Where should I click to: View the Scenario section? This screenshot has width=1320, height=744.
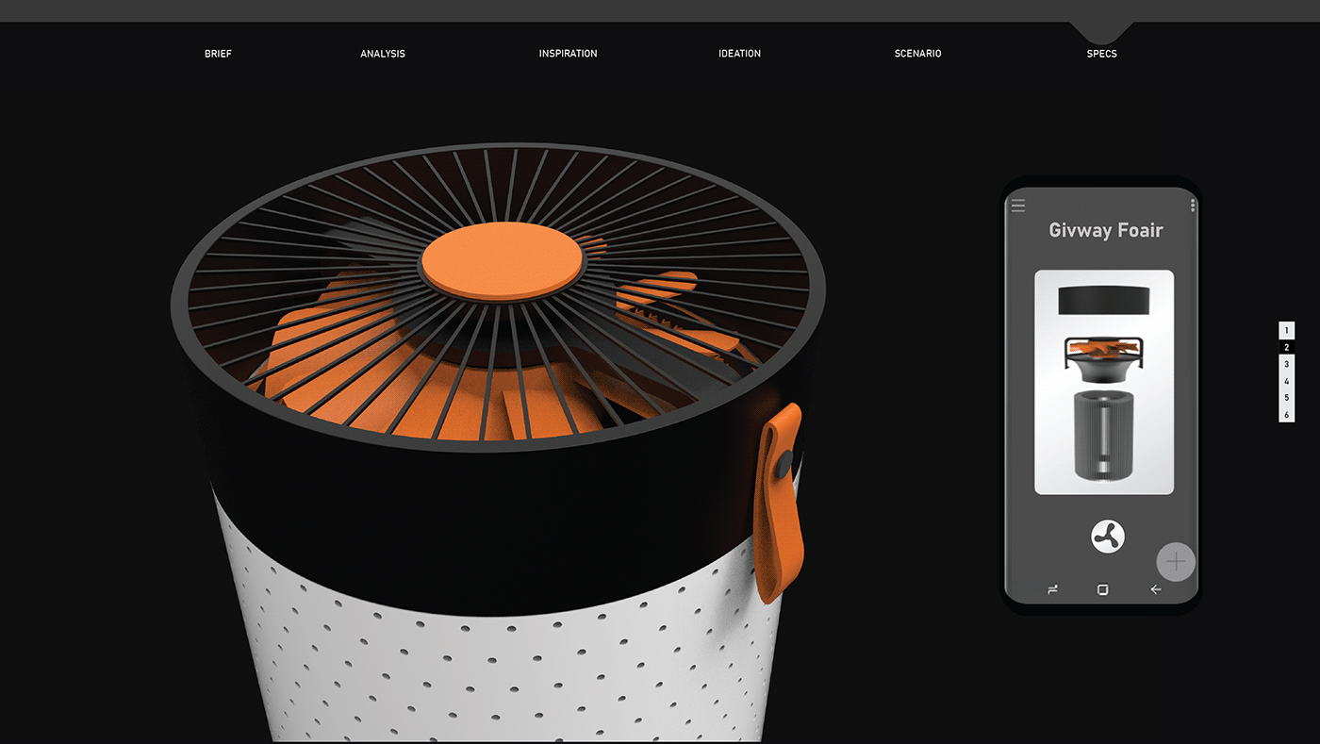917,54
